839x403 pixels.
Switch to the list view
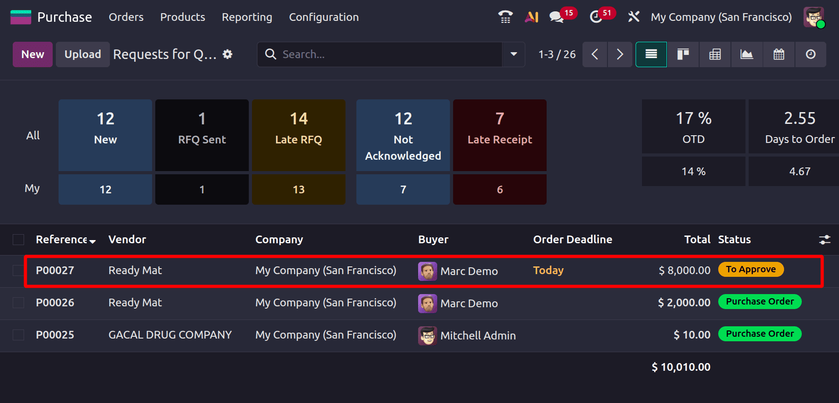pyautogui.click(x=651, y=54)
